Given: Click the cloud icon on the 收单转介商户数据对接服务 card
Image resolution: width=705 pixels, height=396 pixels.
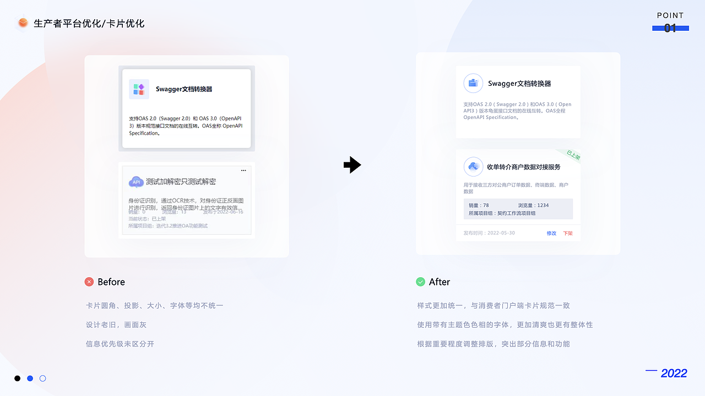Looking at the screenshot, I should coord(473,167).
